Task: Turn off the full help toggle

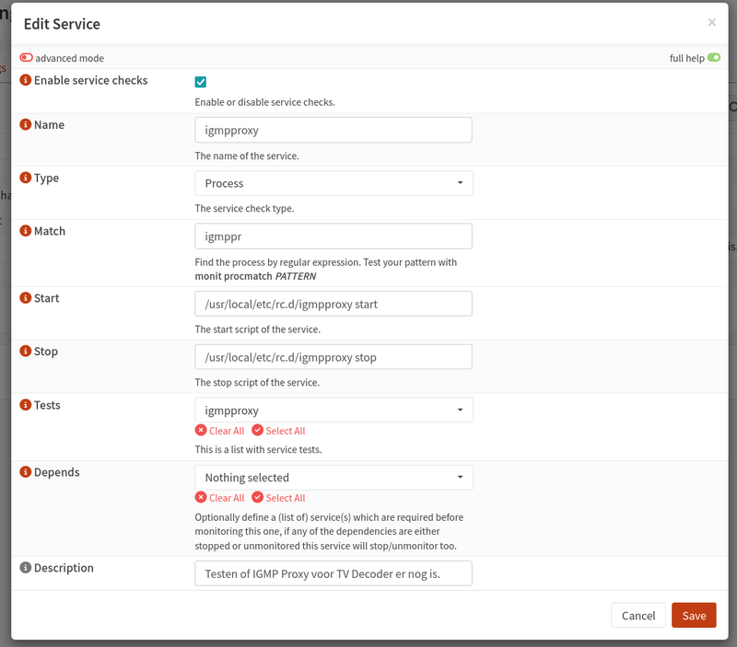Action: click(x=713, y=58)
